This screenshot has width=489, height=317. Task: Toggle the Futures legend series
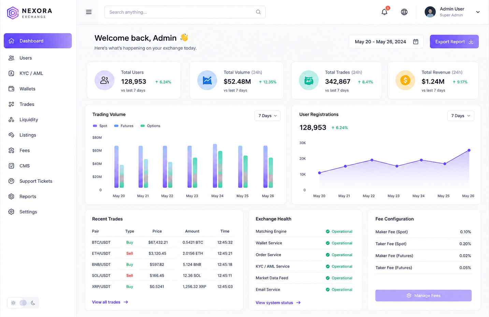click(124, 126)
